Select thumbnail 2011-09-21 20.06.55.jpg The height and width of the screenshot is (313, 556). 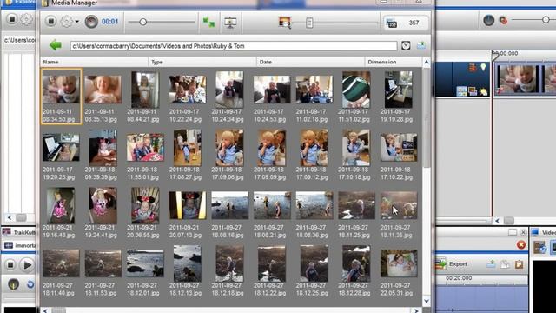[145, 206]
